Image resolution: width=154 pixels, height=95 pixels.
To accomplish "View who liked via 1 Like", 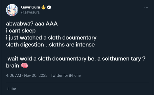I will tap(11, 89).
